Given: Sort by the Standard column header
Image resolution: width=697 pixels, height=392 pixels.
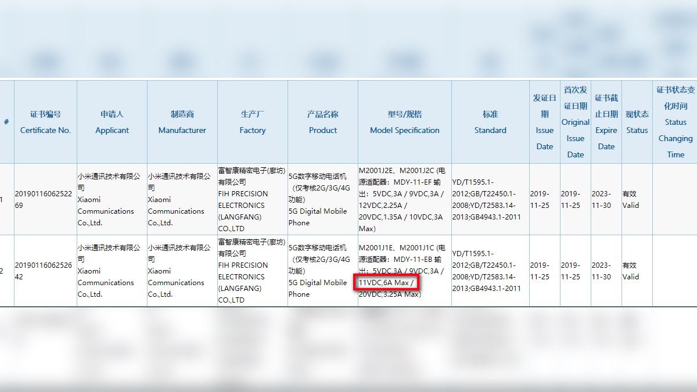Looking at the screenshot, I should point(490,122).
